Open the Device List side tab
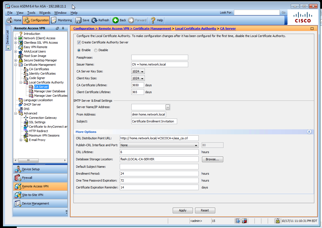Screen dimensions: 322x228 [8, 38]
